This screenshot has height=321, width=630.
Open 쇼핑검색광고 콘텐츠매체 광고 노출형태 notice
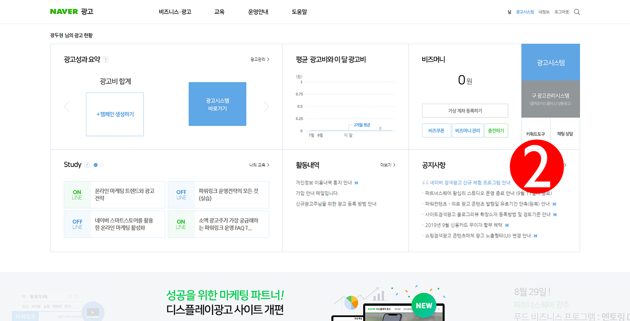click(x=478, y=235)
